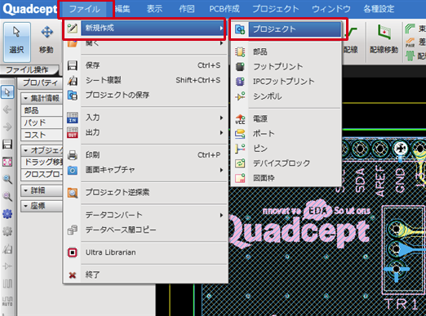Image resolution: width=426 pixels, height=316 pixels.
Task: Open Ultra Librarian from the file menu
Action: click(145, 252)
